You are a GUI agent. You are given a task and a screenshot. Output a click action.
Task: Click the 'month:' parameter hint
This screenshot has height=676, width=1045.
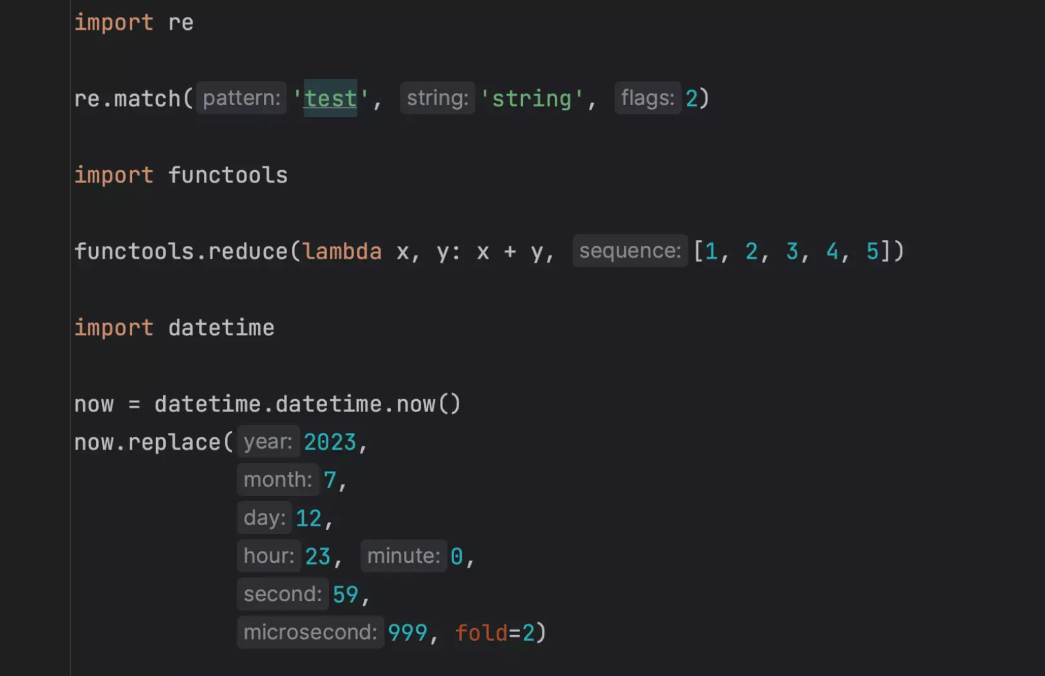277,480
